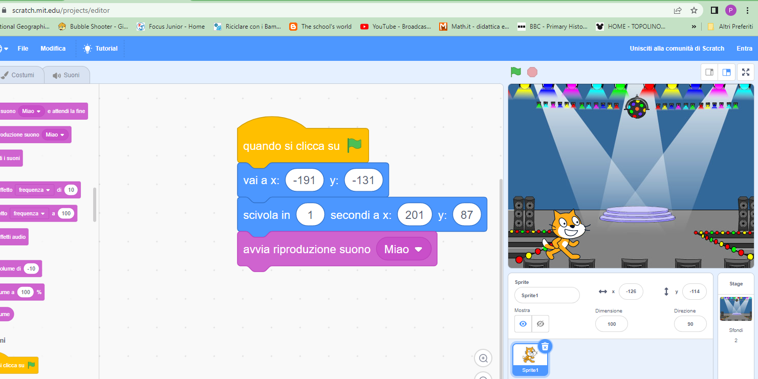Open frequenza dropdown in the 'di 10' block
Screen dimensions: 758x379
34,190
